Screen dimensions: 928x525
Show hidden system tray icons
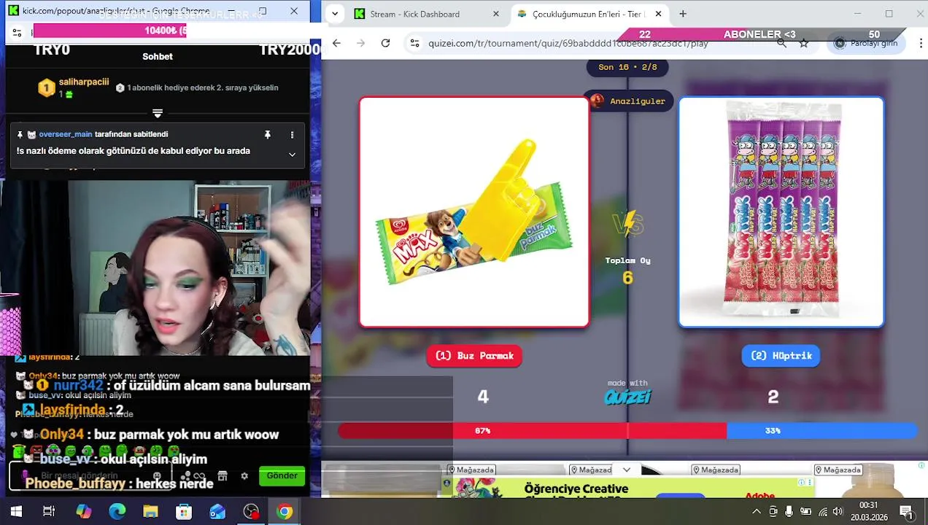click(x=757, y=512)
